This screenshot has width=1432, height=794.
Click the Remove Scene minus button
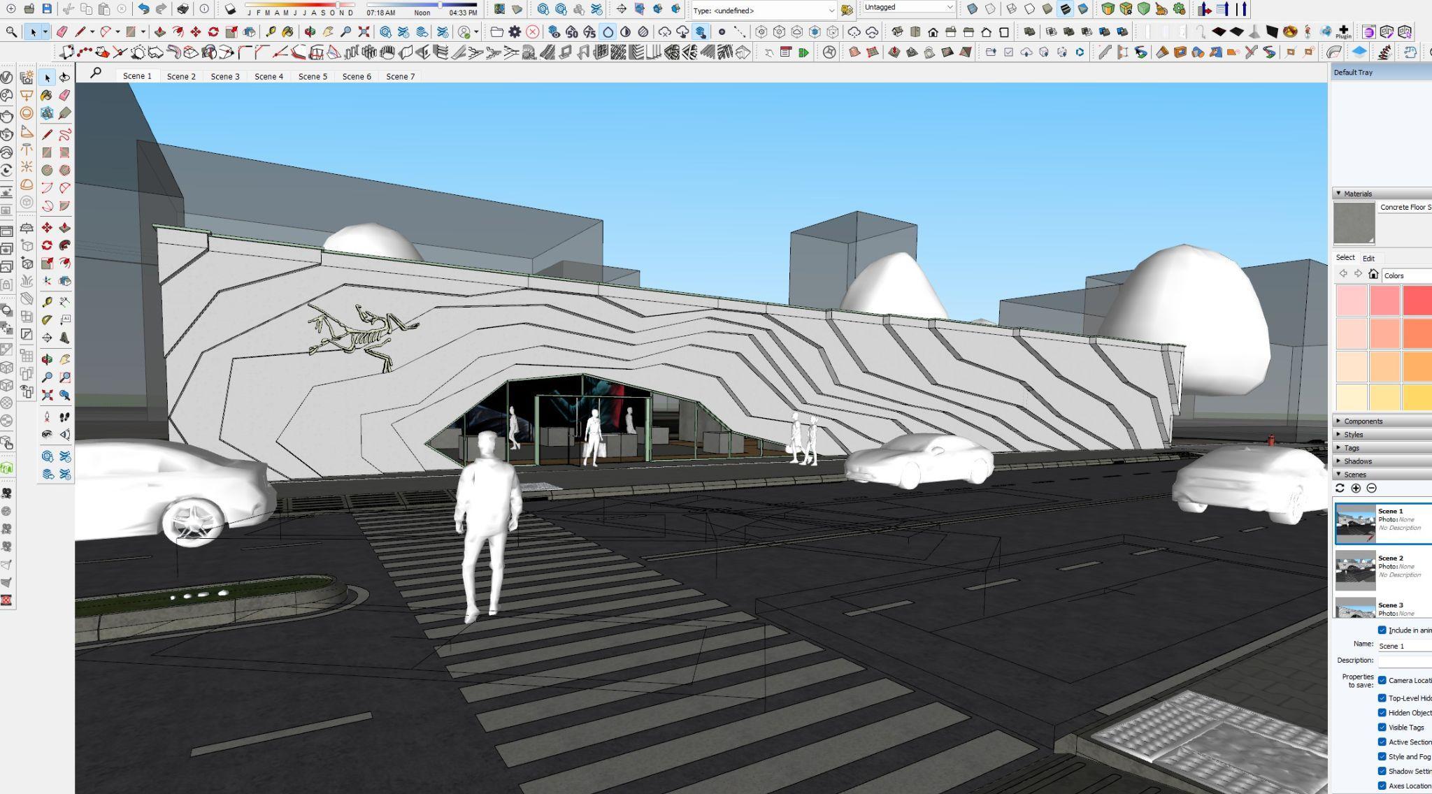click(1371, 488)
